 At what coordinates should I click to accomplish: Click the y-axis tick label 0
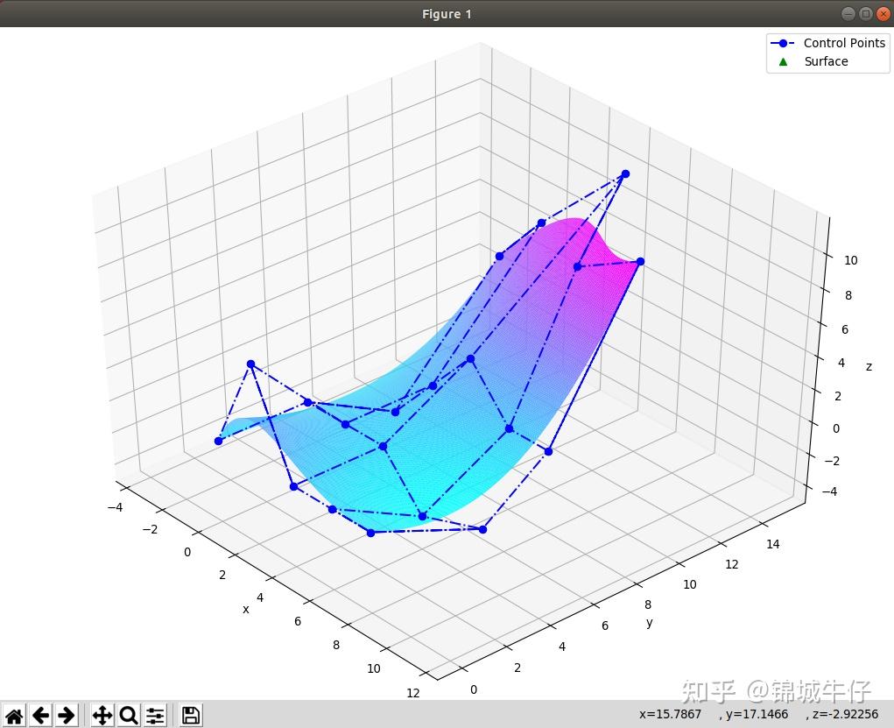click(x=474, y=689)
